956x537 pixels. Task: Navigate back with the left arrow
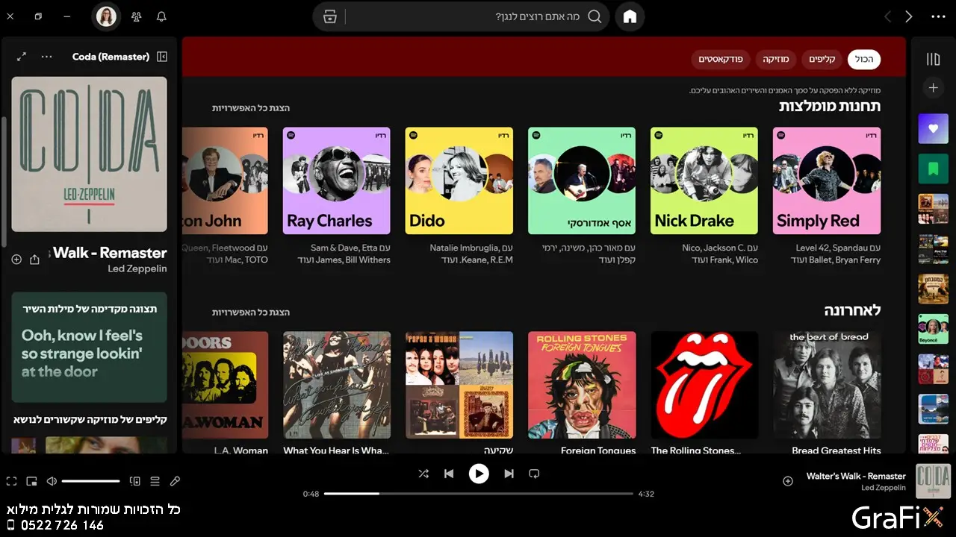(887, 16)
